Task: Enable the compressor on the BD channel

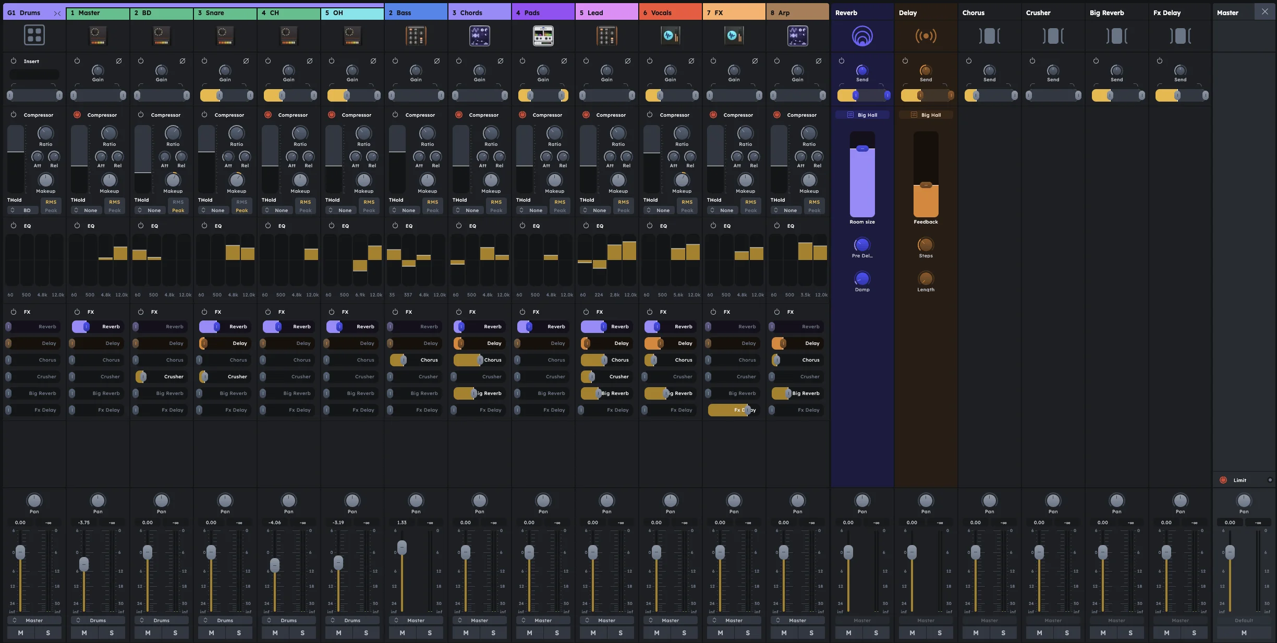Action: click(x=141, y=115)
